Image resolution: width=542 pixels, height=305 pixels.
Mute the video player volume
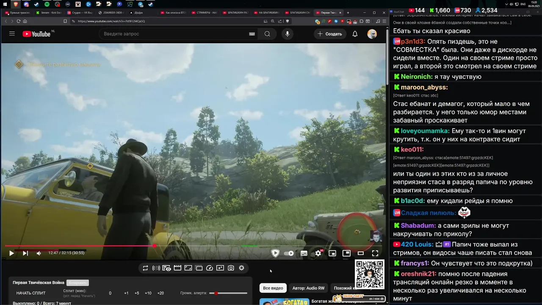[39, 253]
